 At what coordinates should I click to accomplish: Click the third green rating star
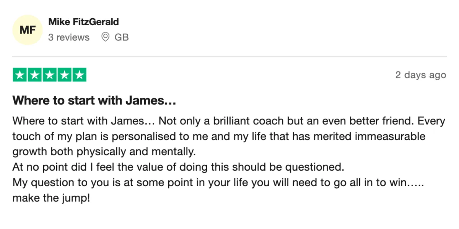50,75
